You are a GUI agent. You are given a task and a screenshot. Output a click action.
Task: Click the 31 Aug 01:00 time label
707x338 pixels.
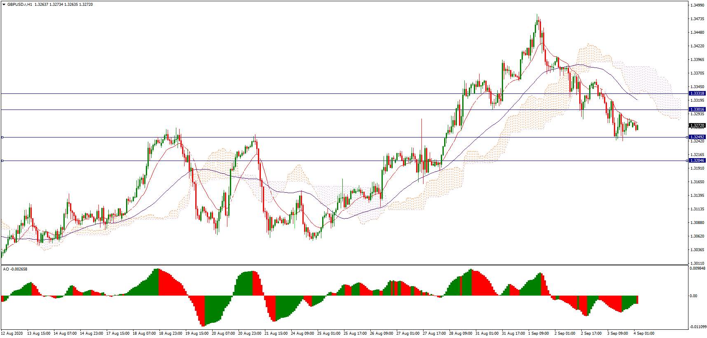(x=487, y=333)
